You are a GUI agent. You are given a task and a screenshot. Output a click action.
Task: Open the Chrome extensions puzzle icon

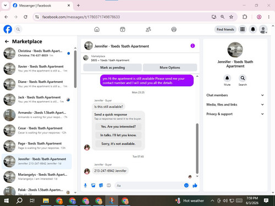pos(245,17)
